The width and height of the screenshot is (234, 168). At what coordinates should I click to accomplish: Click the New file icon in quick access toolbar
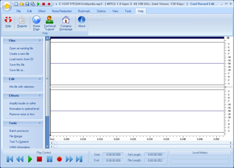(16, 4)
